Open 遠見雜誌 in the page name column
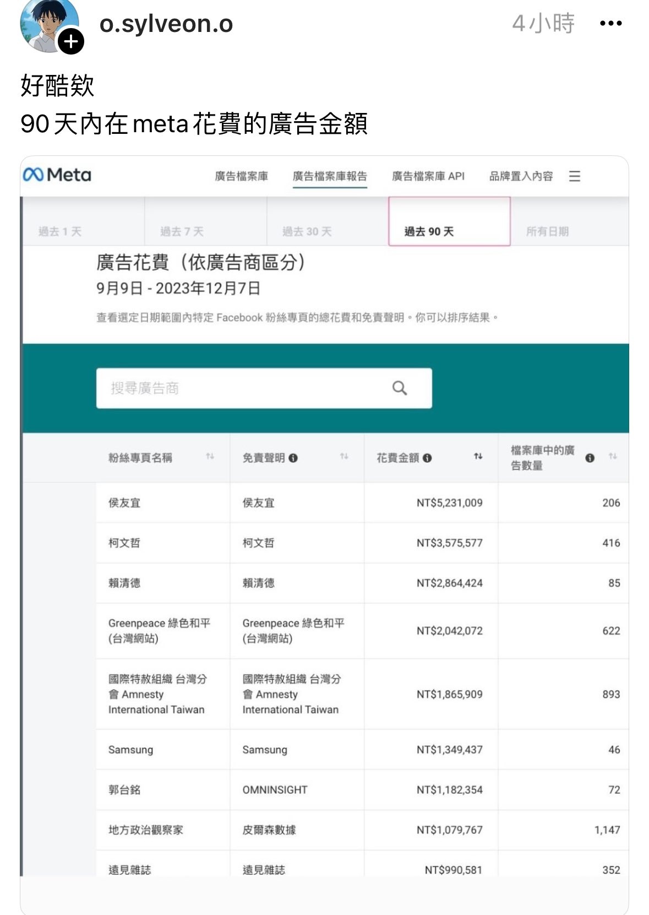Viewport: 649px width, 915px height. (130, 870)
